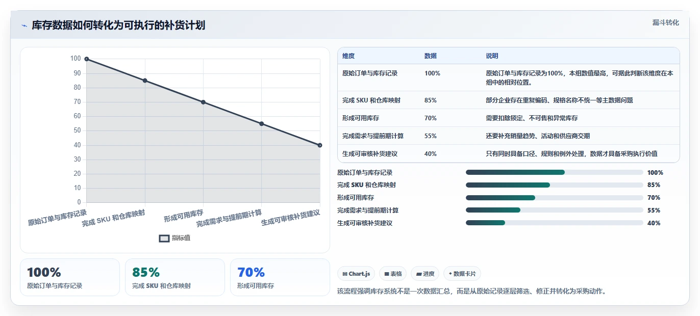700x316 pixels.
Task: Click the 原始订单与库存记录 progress bar
Action: click(555, 172)
